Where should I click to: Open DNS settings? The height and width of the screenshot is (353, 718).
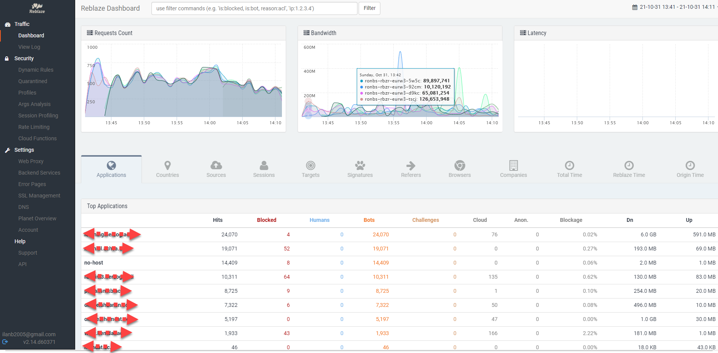(24, 207)
